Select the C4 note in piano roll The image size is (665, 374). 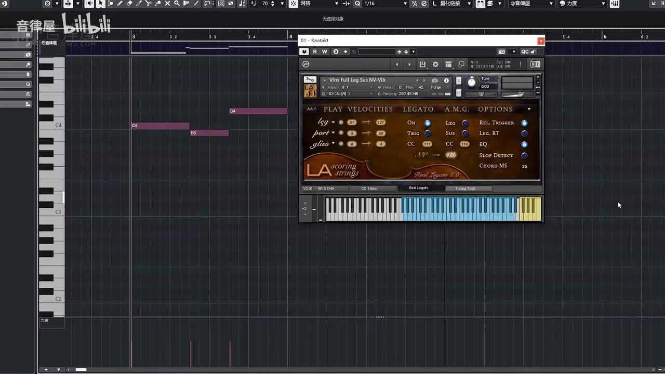(160, 126)
